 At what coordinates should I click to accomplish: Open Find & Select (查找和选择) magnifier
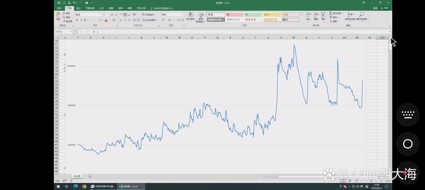[x=361, y=15]
